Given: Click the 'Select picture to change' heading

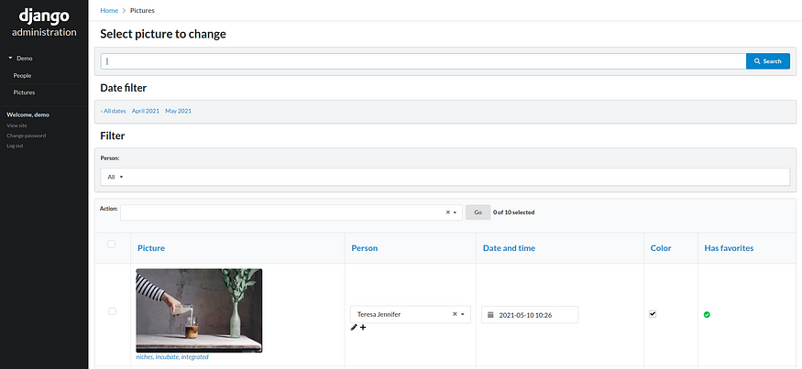Looking at the screenshot, I should [x=163, y=34].
